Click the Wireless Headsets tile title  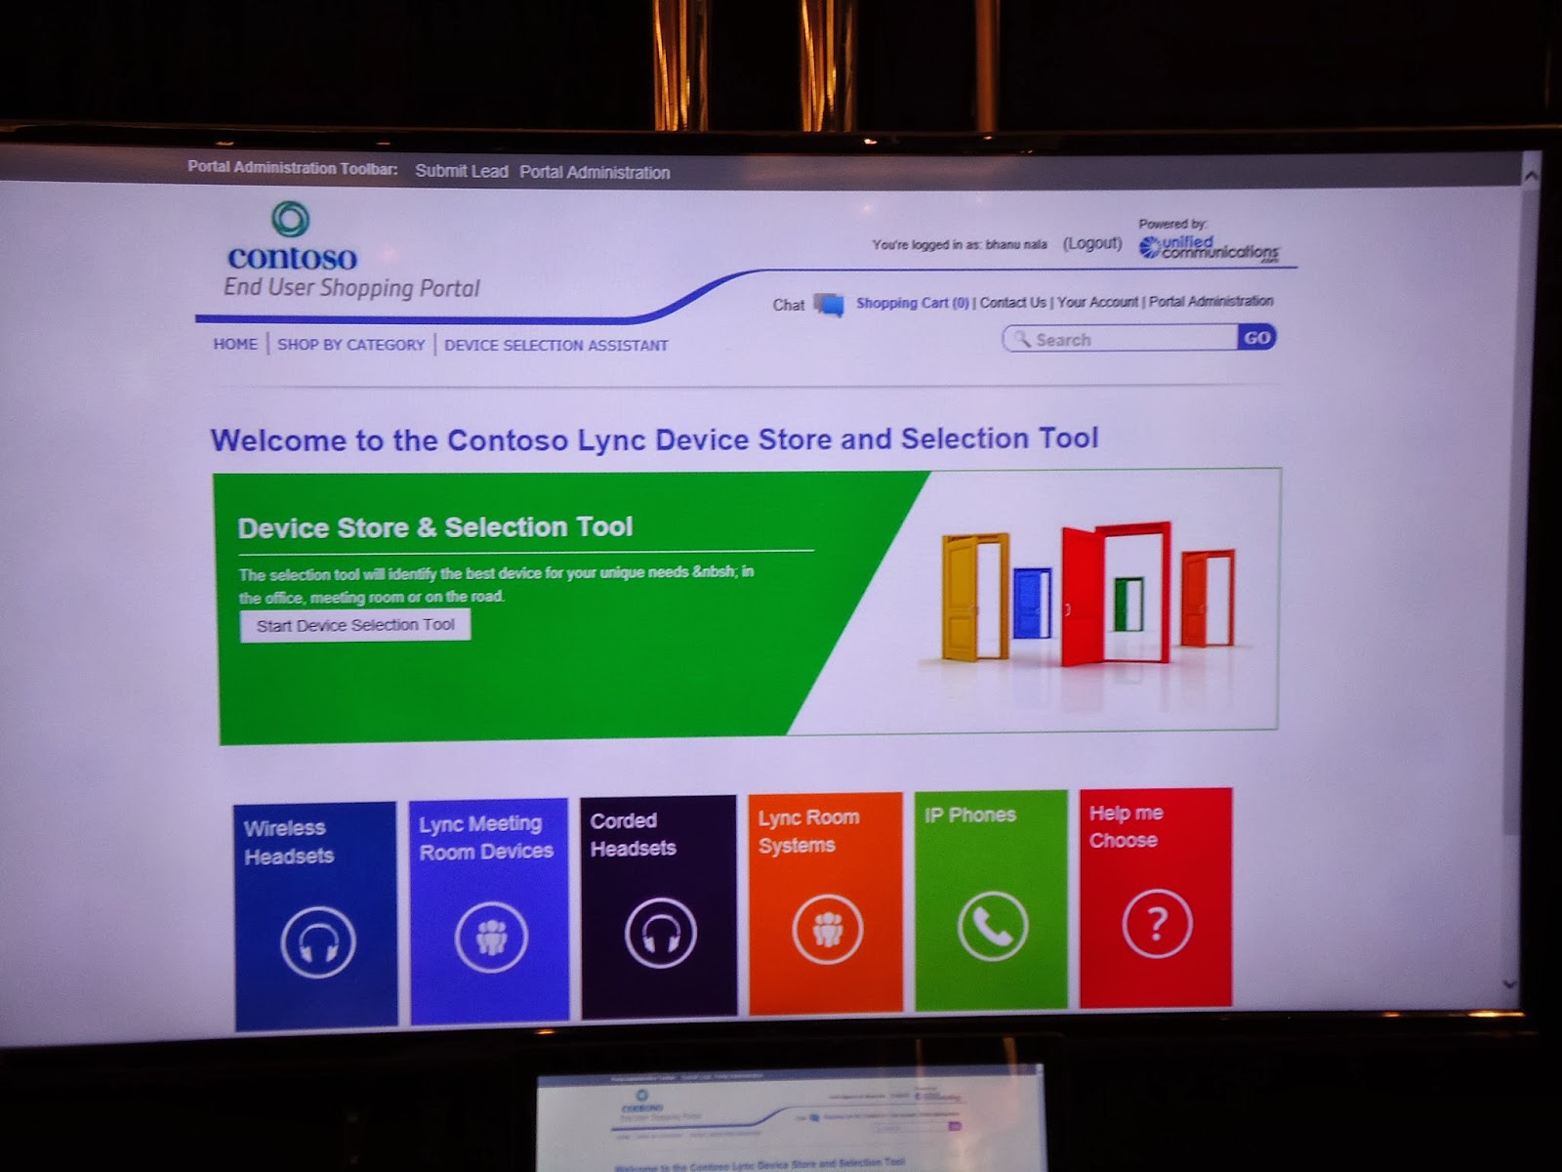[289, 842]
